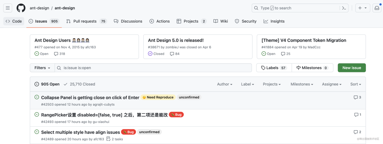View the Insights tab
This screenshot has height=144, width=383.
click(x=274, y=21)
